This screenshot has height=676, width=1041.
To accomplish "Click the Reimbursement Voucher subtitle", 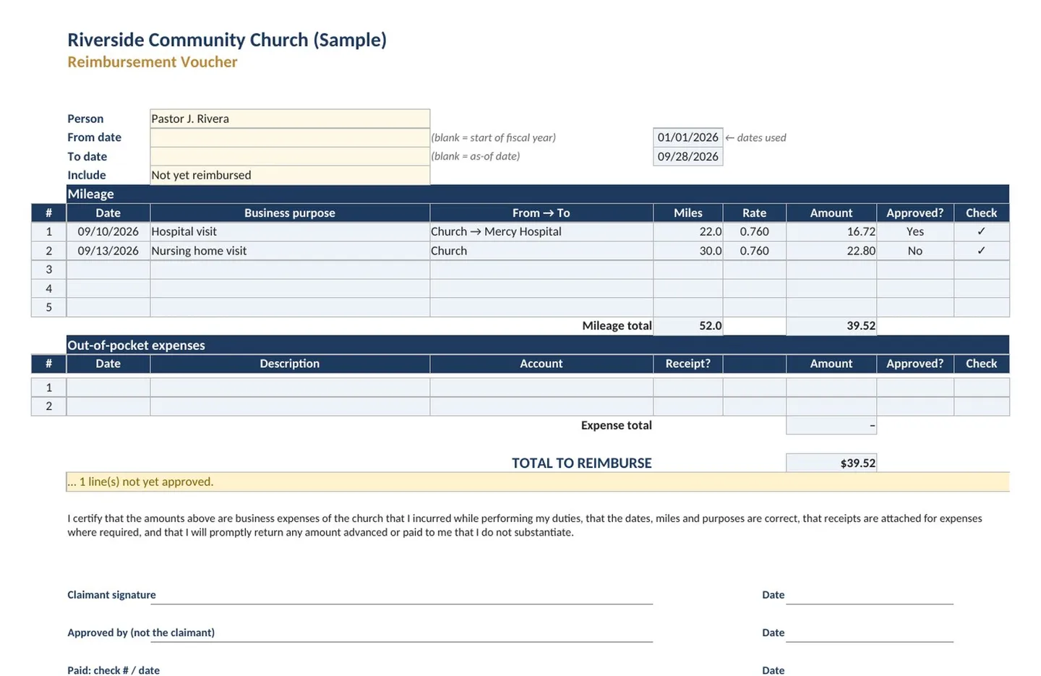I will pos(153,62).
